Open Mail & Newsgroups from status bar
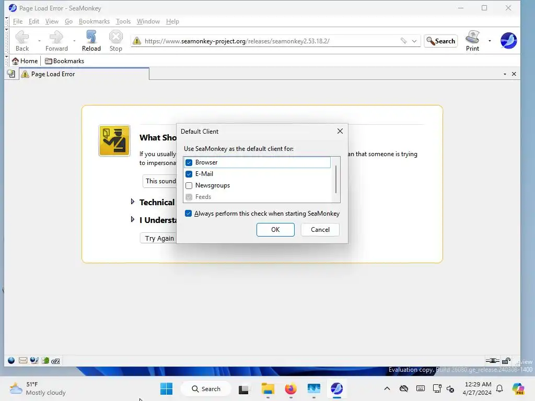The width and height of the screenshot is (535, 401). point(23,360)
